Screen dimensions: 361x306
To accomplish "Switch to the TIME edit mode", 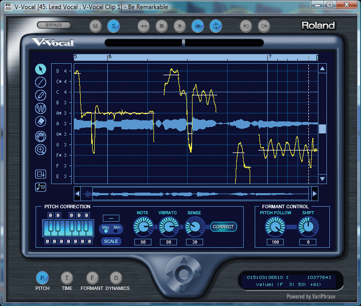I will tap(67, 278).
